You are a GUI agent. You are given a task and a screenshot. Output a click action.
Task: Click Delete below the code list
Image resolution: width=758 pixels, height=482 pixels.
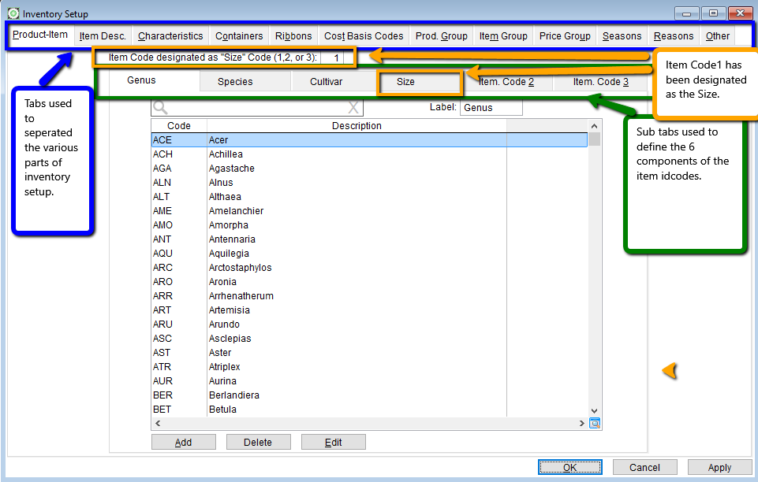point(258,442)
